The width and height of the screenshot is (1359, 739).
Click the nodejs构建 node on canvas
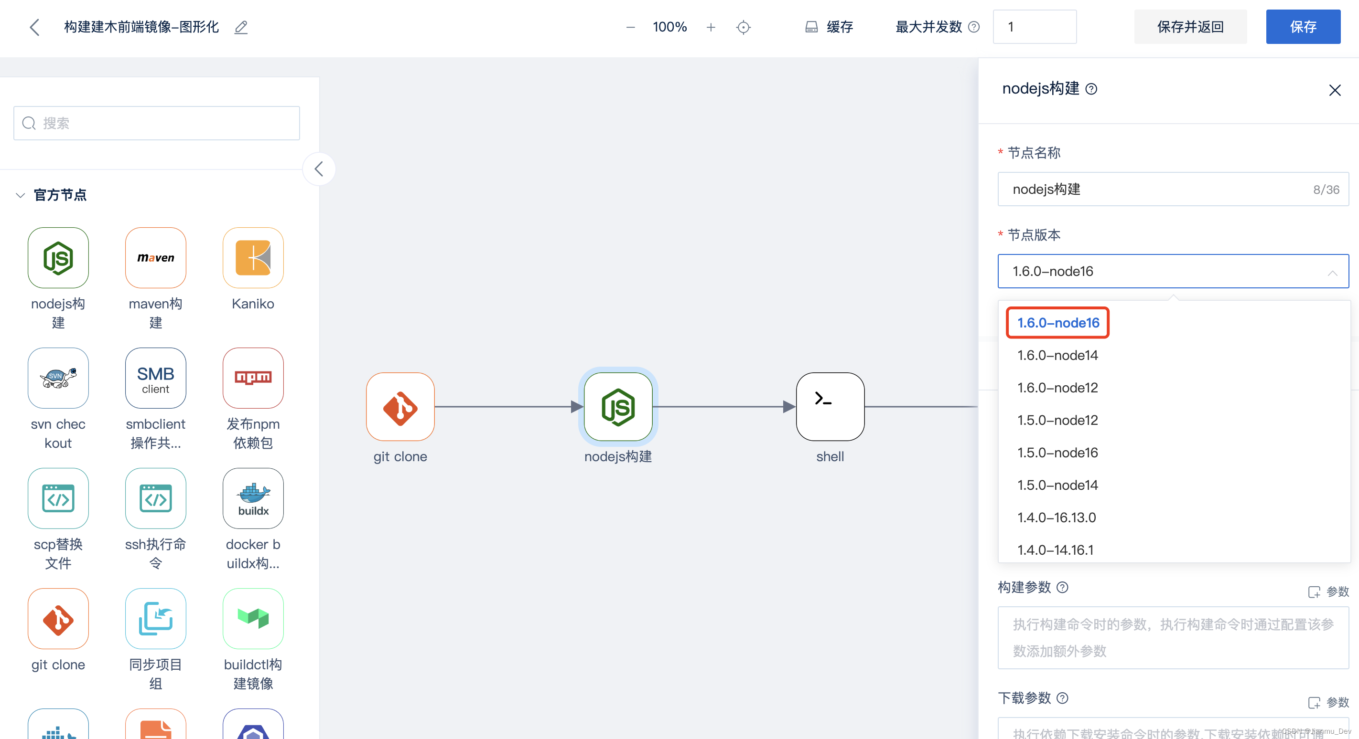click(x=618, y=406)
